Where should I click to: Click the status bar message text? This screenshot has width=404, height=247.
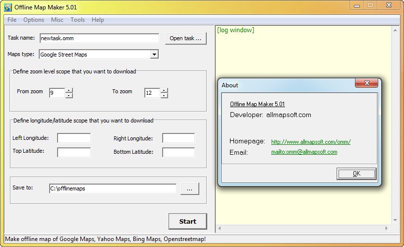[x=106, y=239]
